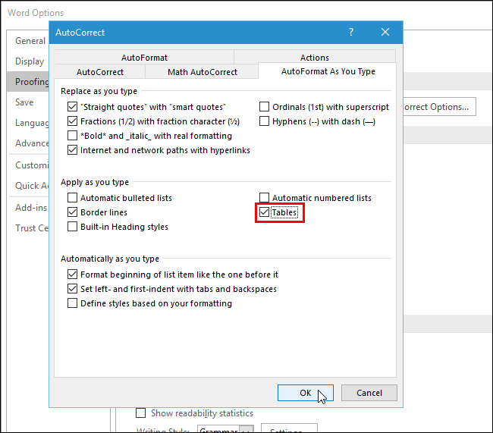Viewport: 493px width, 433px height.
Task: Click Cancel in AutoCorrect dialog
Action: pos(369,393)
